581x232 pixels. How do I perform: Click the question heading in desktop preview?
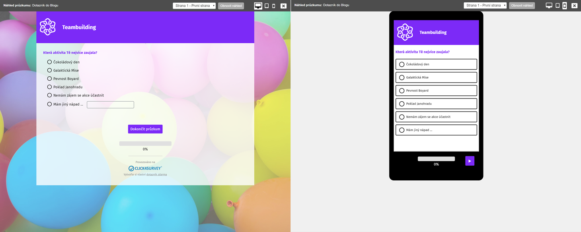[x=70, y=52]
